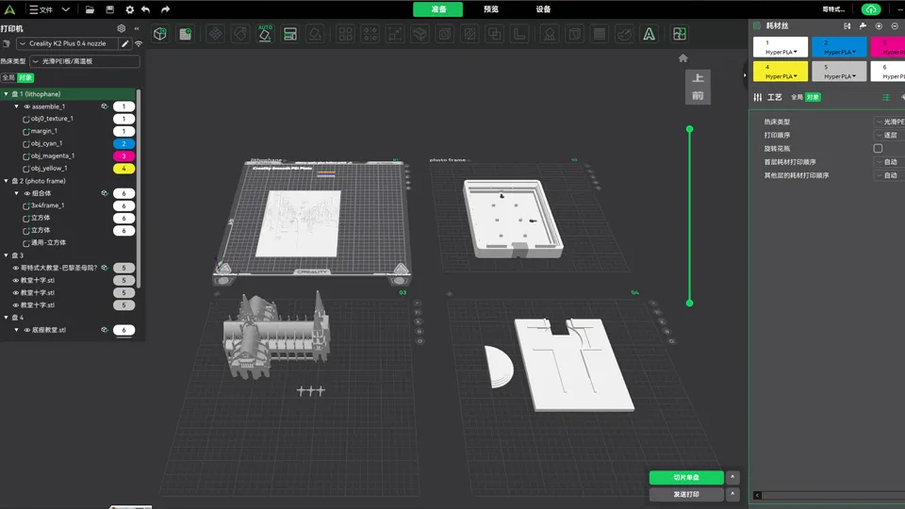Select the Scale tool icon
The image size is (905, 509).
(x=395, y=34)
